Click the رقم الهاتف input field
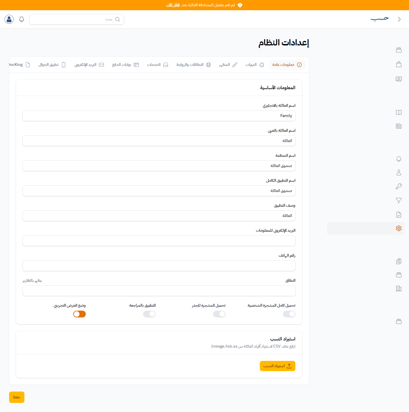Screen dimensions: 409x412 tap(159, 266)
